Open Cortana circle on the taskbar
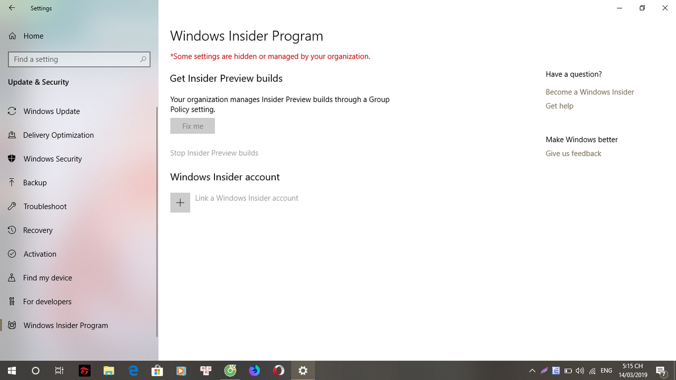The image size is (676, 380). tap(36, 370)
